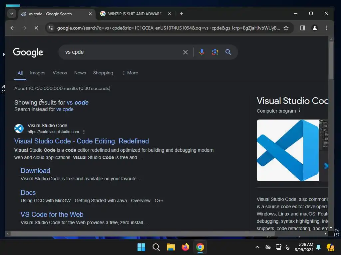Click the horizontal scrollbar right arrow
The height and width of the screenshot is (255, 341).
(x=326, y=233)
